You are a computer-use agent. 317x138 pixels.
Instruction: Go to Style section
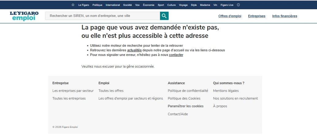pos(194,5)
